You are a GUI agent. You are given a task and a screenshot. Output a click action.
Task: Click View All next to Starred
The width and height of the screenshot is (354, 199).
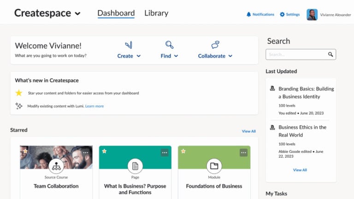click(248, 131)
